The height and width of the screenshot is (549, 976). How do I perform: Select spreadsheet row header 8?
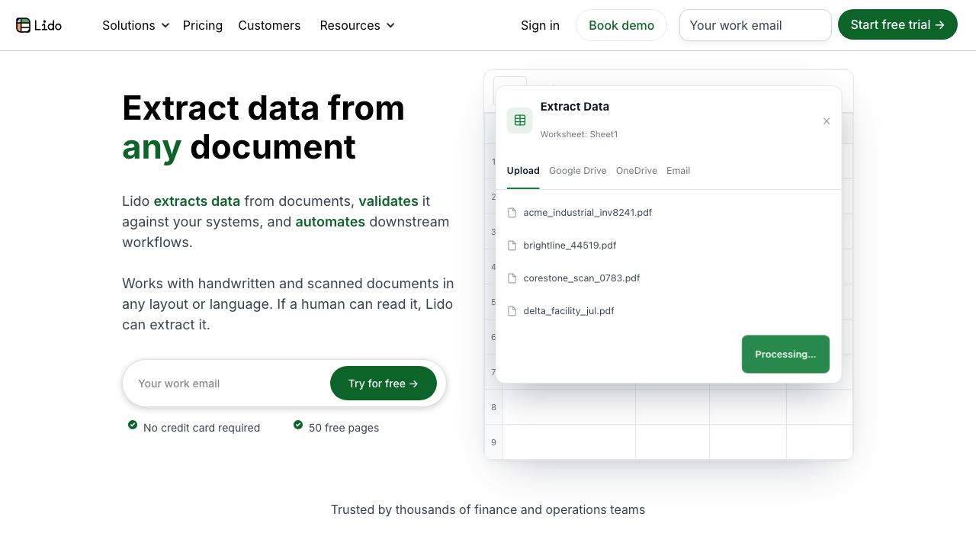point(493,407)
